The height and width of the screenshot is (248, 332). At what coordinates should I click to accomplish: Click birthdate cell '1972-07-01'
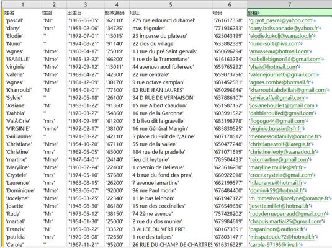(x=83, y=36)
